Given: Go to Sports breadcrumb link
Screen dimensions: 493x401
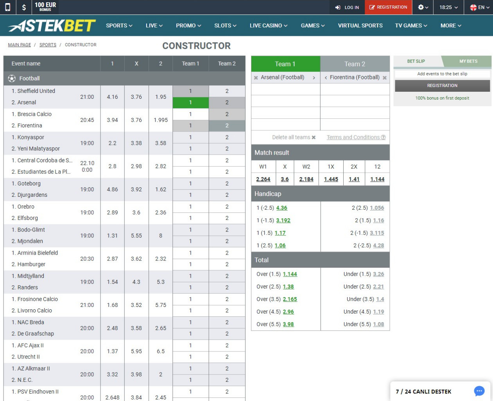Looking at the screenshot, I should 48,45.
